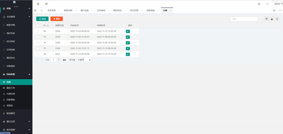Click the print table icon
The image size is (283, 134).
(x=277, y=19)
